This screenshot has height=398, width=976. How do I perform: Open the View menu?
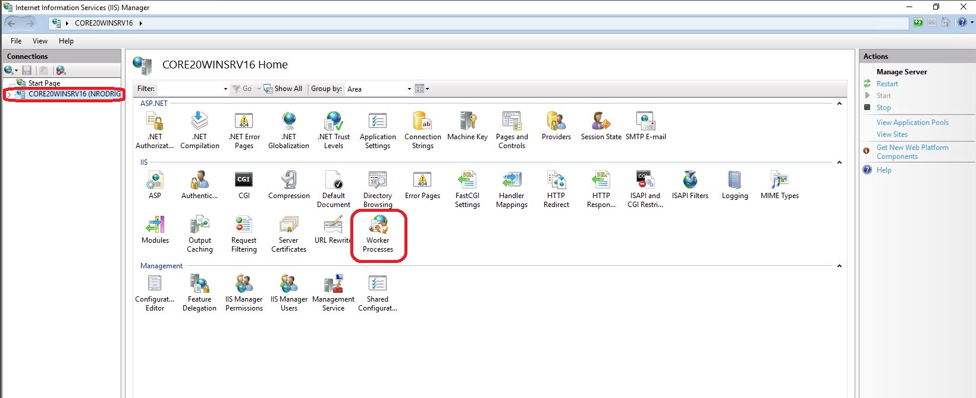(x=40, y=41)
